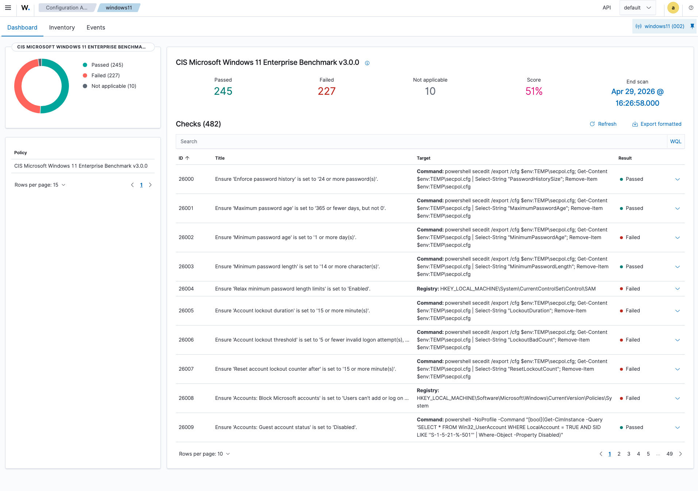Switch to the Inventory tab

(62, 27)
